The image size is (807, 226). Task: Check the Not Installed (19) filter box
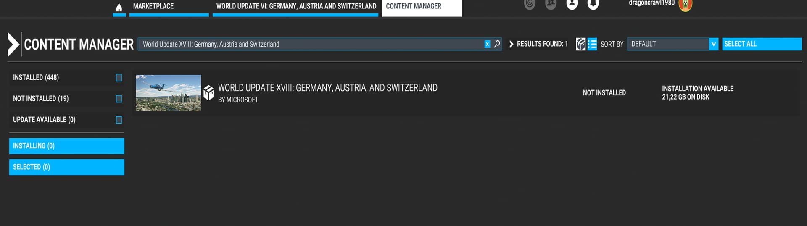(119, 99)
